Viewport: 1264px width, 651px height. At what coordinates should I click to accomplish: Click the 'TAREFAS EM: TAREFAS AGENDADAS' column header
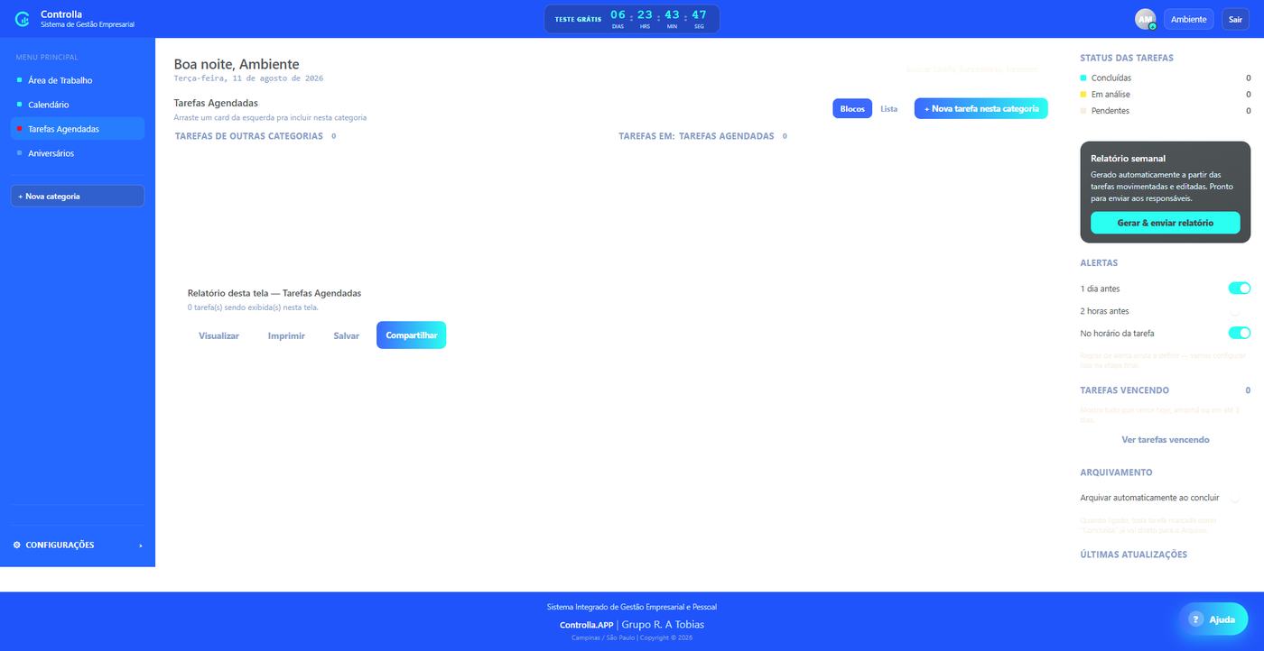coord(696,136)
